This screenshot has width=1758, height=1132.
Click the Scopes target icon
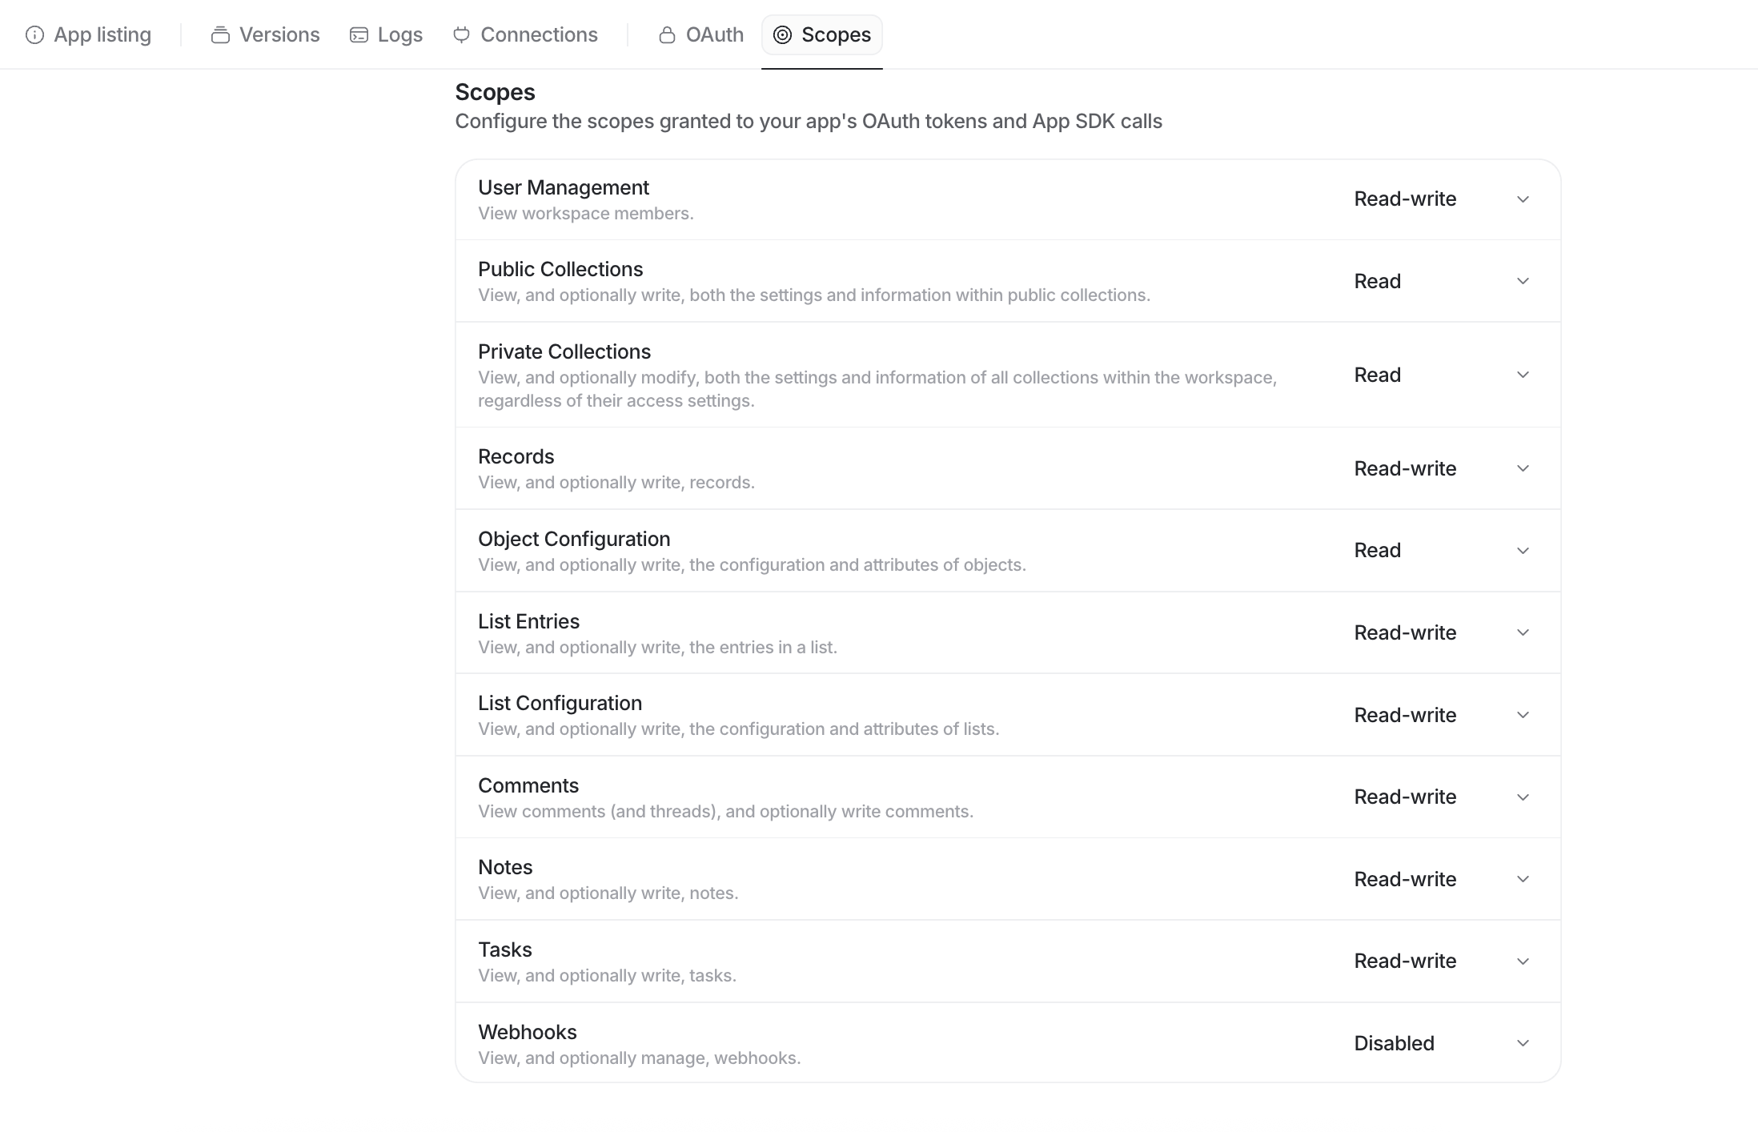point(782,35)
